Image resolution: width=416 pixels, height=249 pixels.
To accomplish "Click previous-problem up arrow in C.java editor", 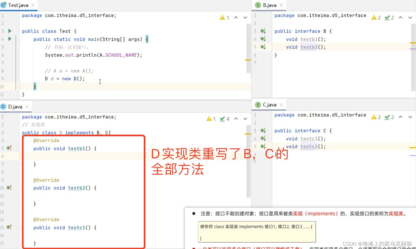I will (x=401, y=117).
